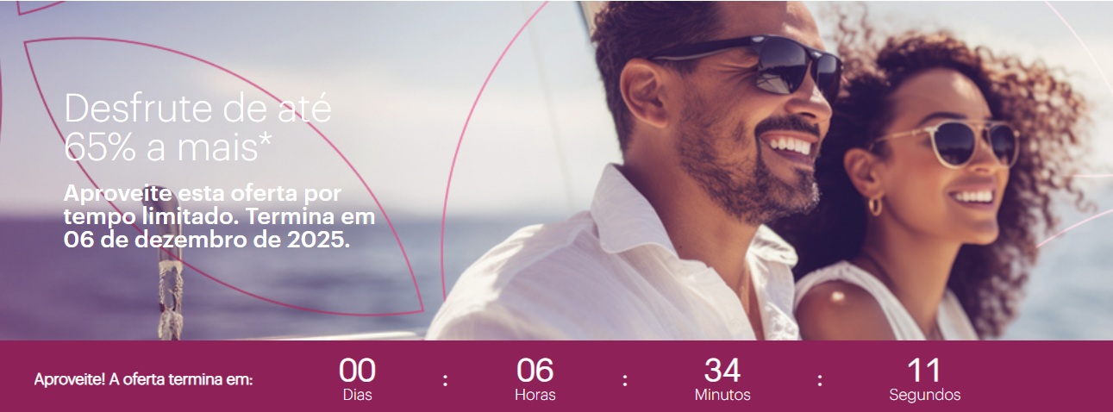Select the 'Minutos' label
The image size is (1113, 412).
coord(722,396)
